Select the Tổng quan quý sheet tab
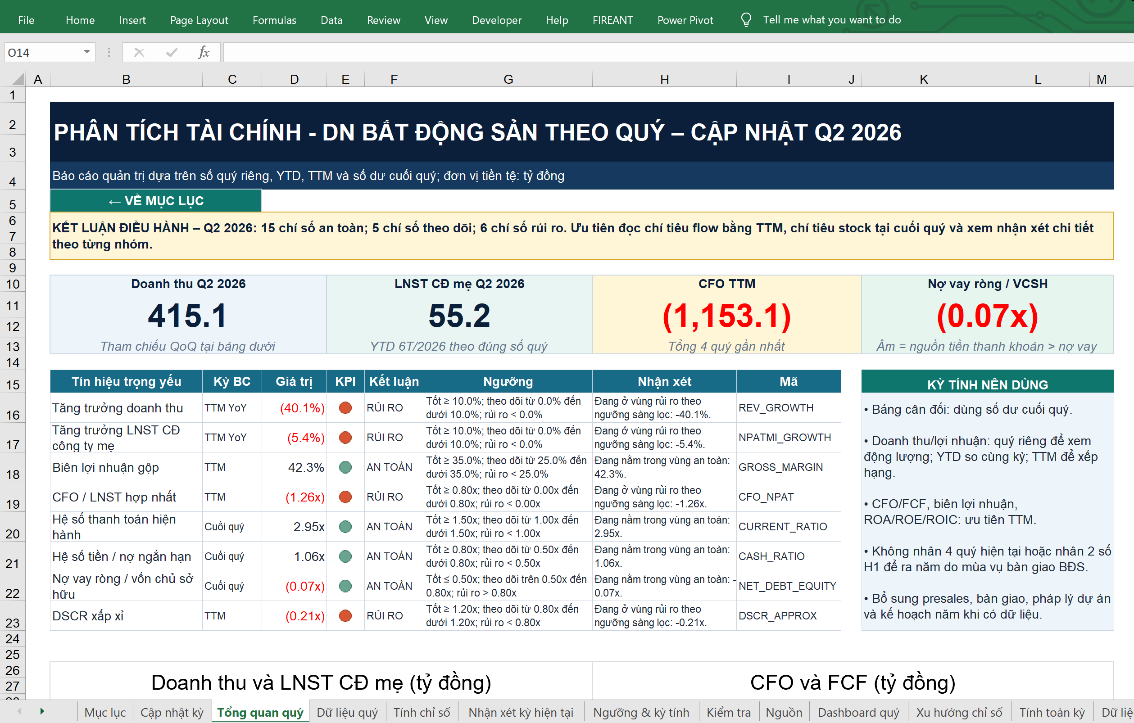The image size is (1134, 723). (260, 712)
